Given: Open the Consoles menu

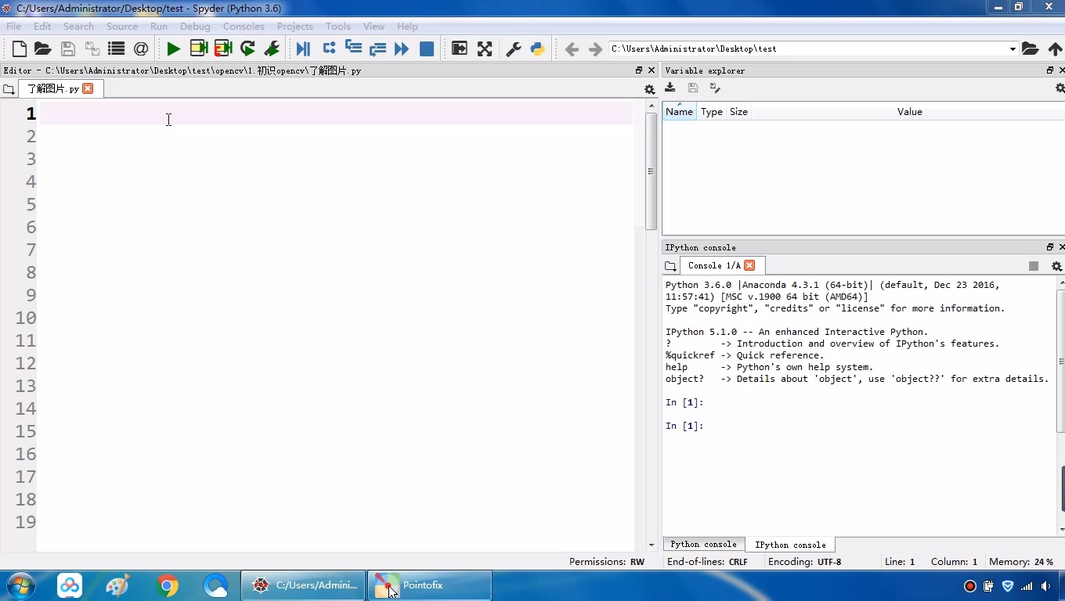Looking at the screenshot, I should point(244,26).
